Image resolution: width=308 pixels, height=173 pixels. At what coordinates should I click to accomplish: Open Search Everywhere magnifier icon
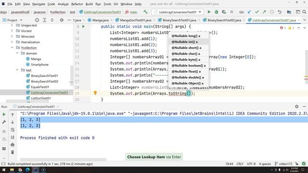point(304,12)
